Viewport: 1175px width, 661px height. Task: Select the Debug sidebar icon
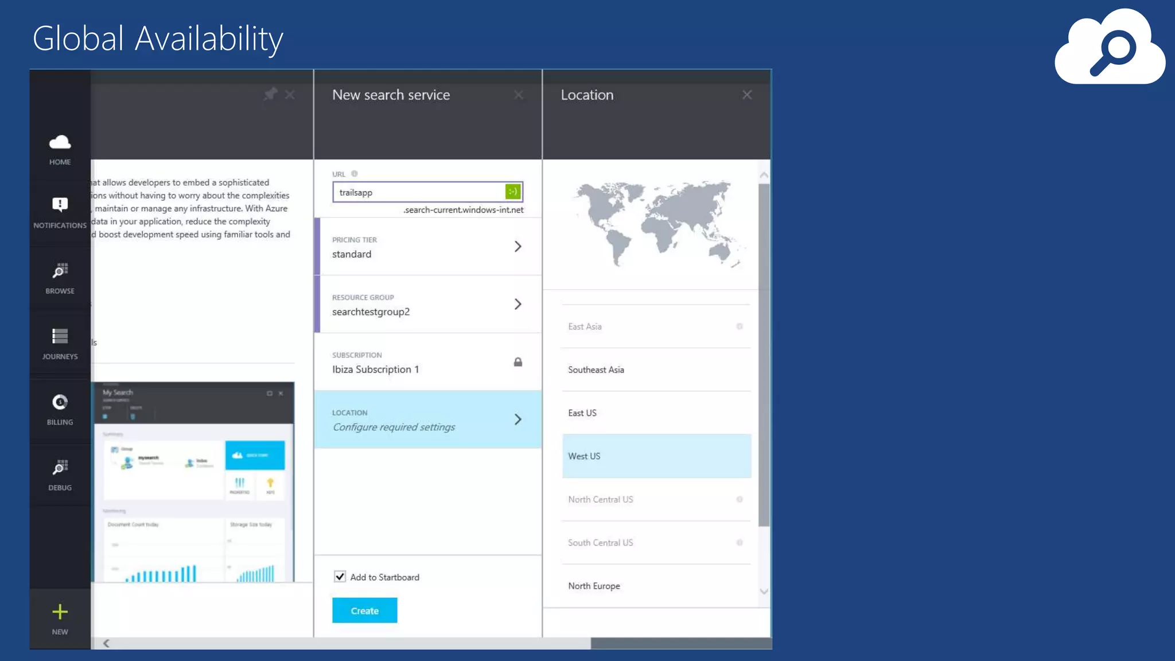click(x=60, y=468)
